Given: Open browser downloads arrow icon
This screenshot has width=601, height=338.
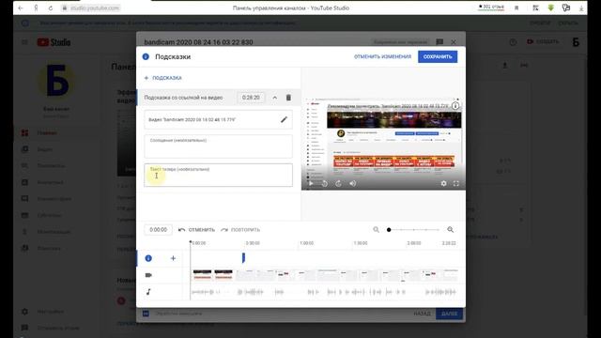Looking at the screenshot, I should coord(581,8).
